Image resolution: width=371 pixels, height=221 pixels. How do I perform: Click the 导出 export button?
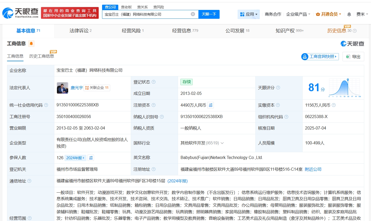point(353,57)
